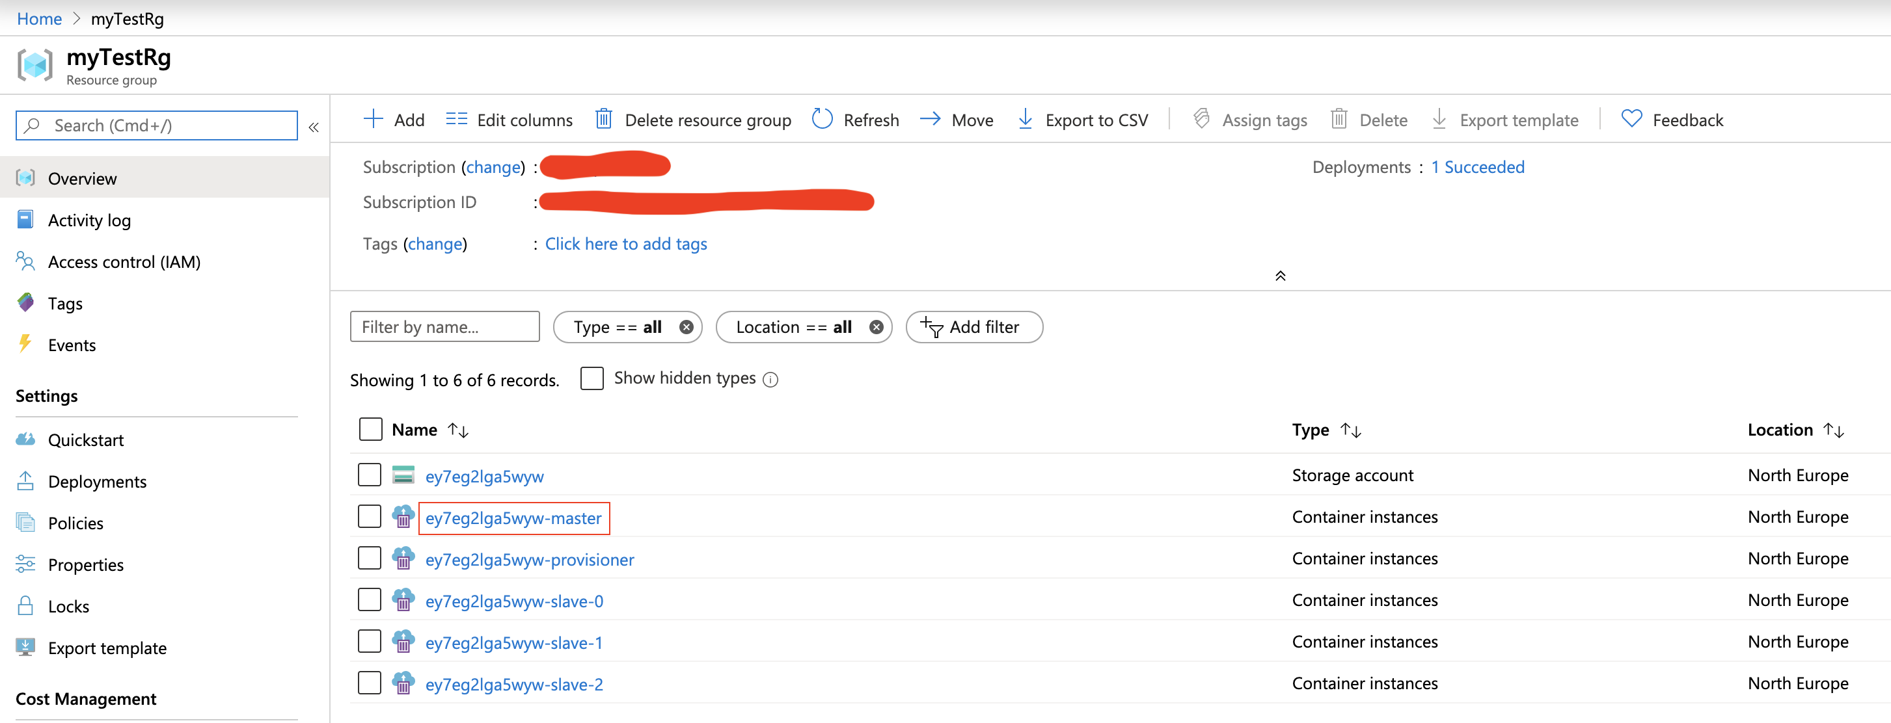Viewport: 1891px width, 723px height.
Task: Click the Edit columns list icon
Action: (456, 120)
